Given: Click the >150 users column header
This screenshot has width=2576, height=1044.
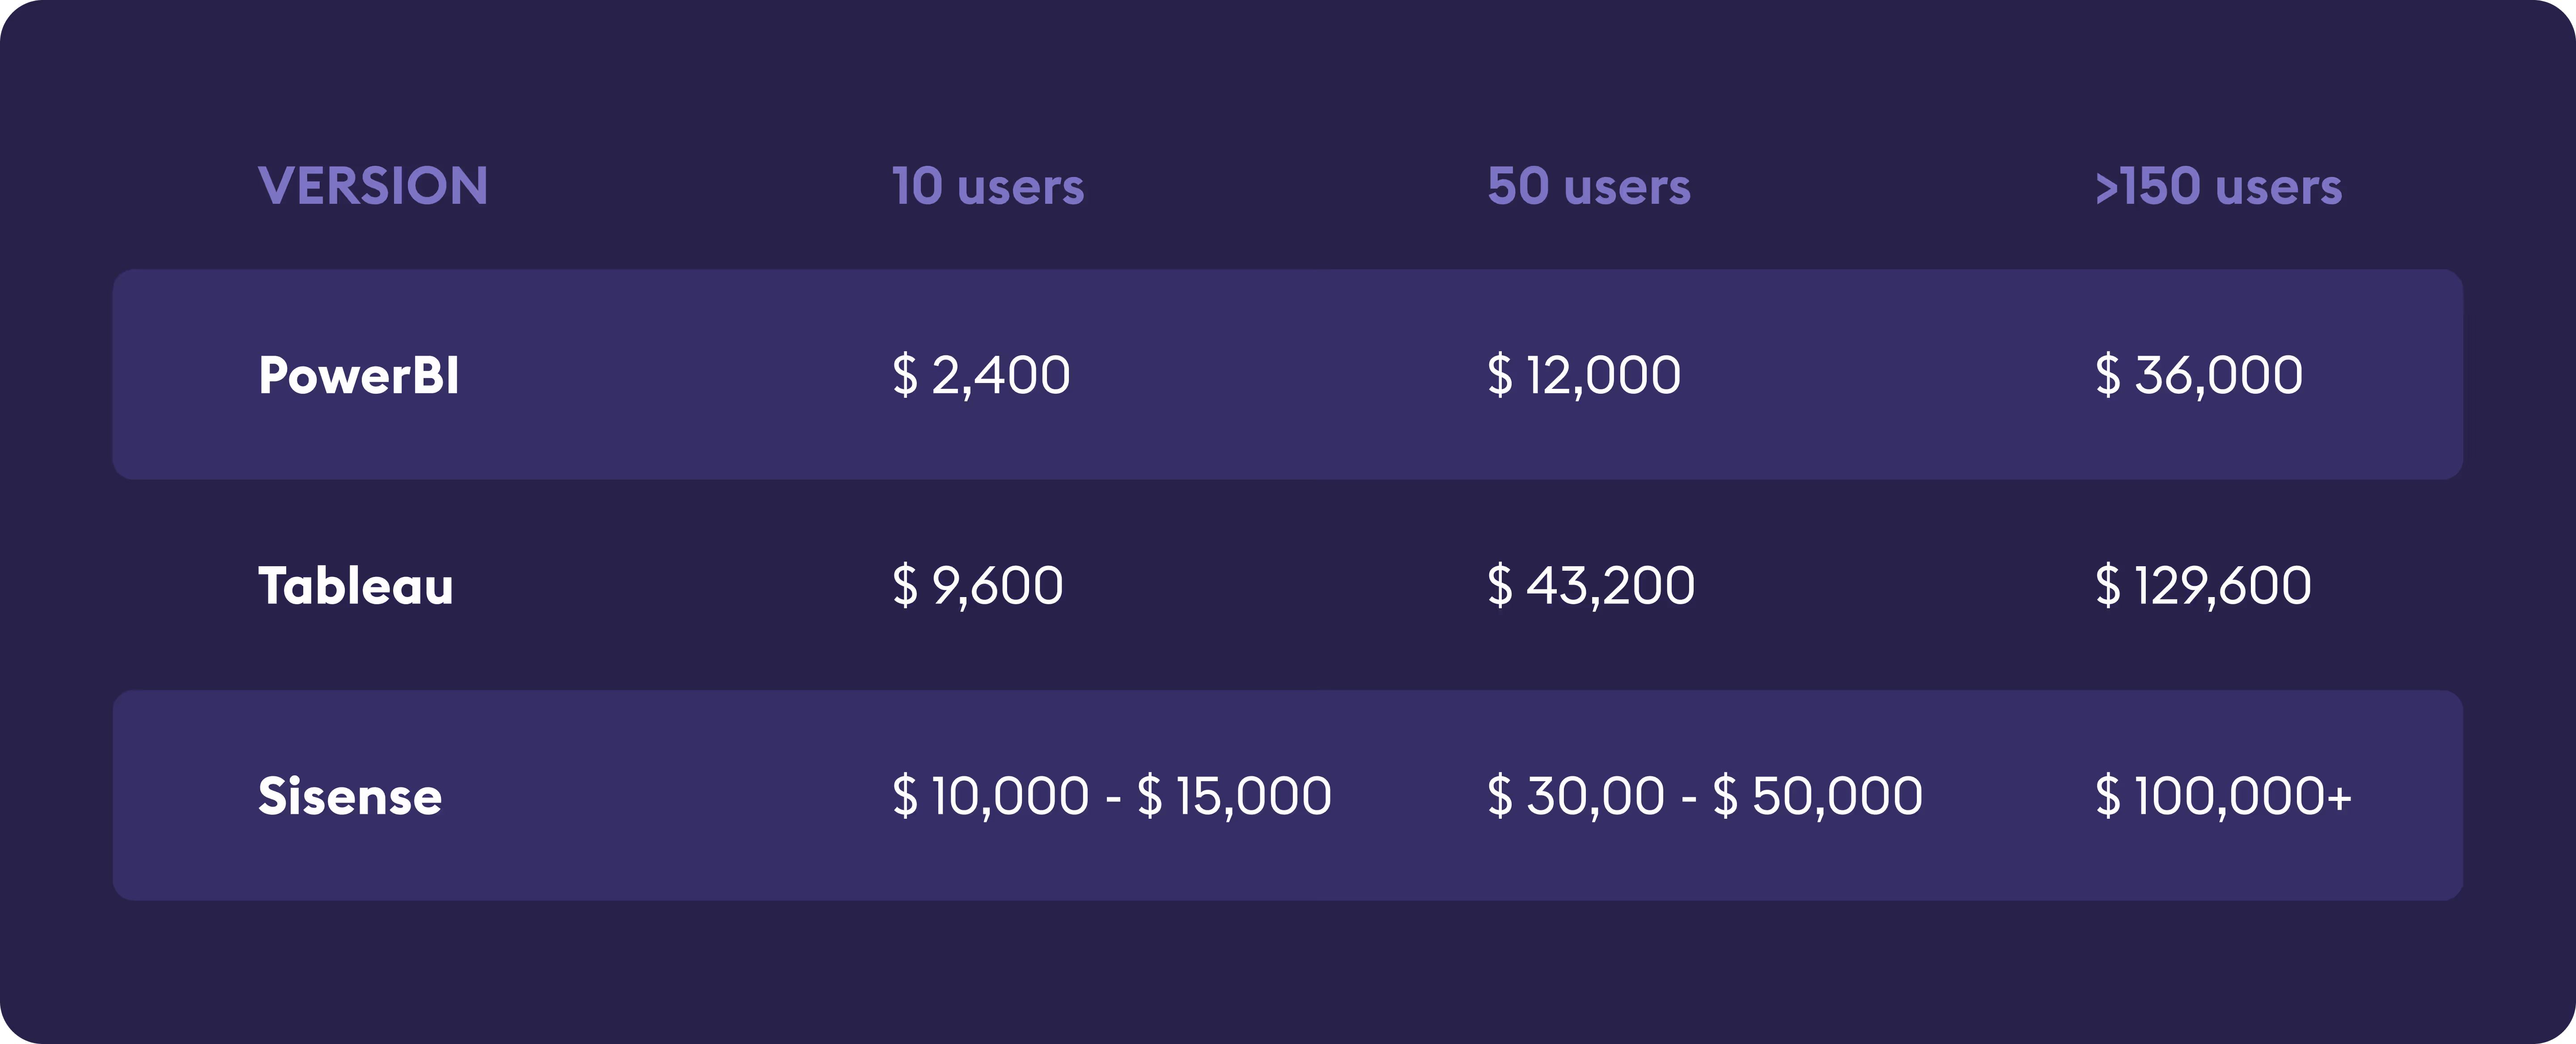Looking at the screenshot, I should pyautogui.click(x=2218, y=186).
